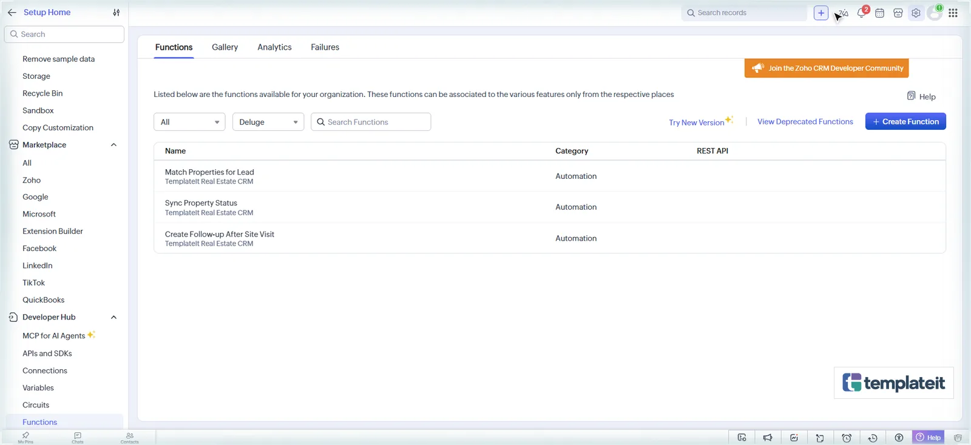
Task: Collapse the Developer Hub section
Action: tap(113, 317)
